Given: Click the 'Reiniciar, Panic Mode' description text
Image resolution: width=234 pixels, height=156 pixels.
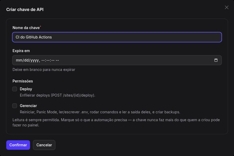Looking at the screenshot, I should pos(100,112).
